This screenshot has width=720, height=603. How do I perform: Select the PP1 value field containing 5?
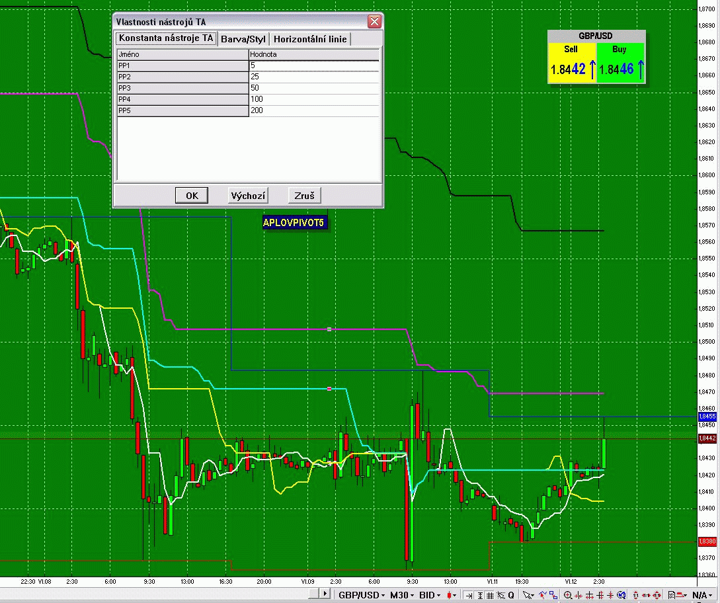click(314, 65)
